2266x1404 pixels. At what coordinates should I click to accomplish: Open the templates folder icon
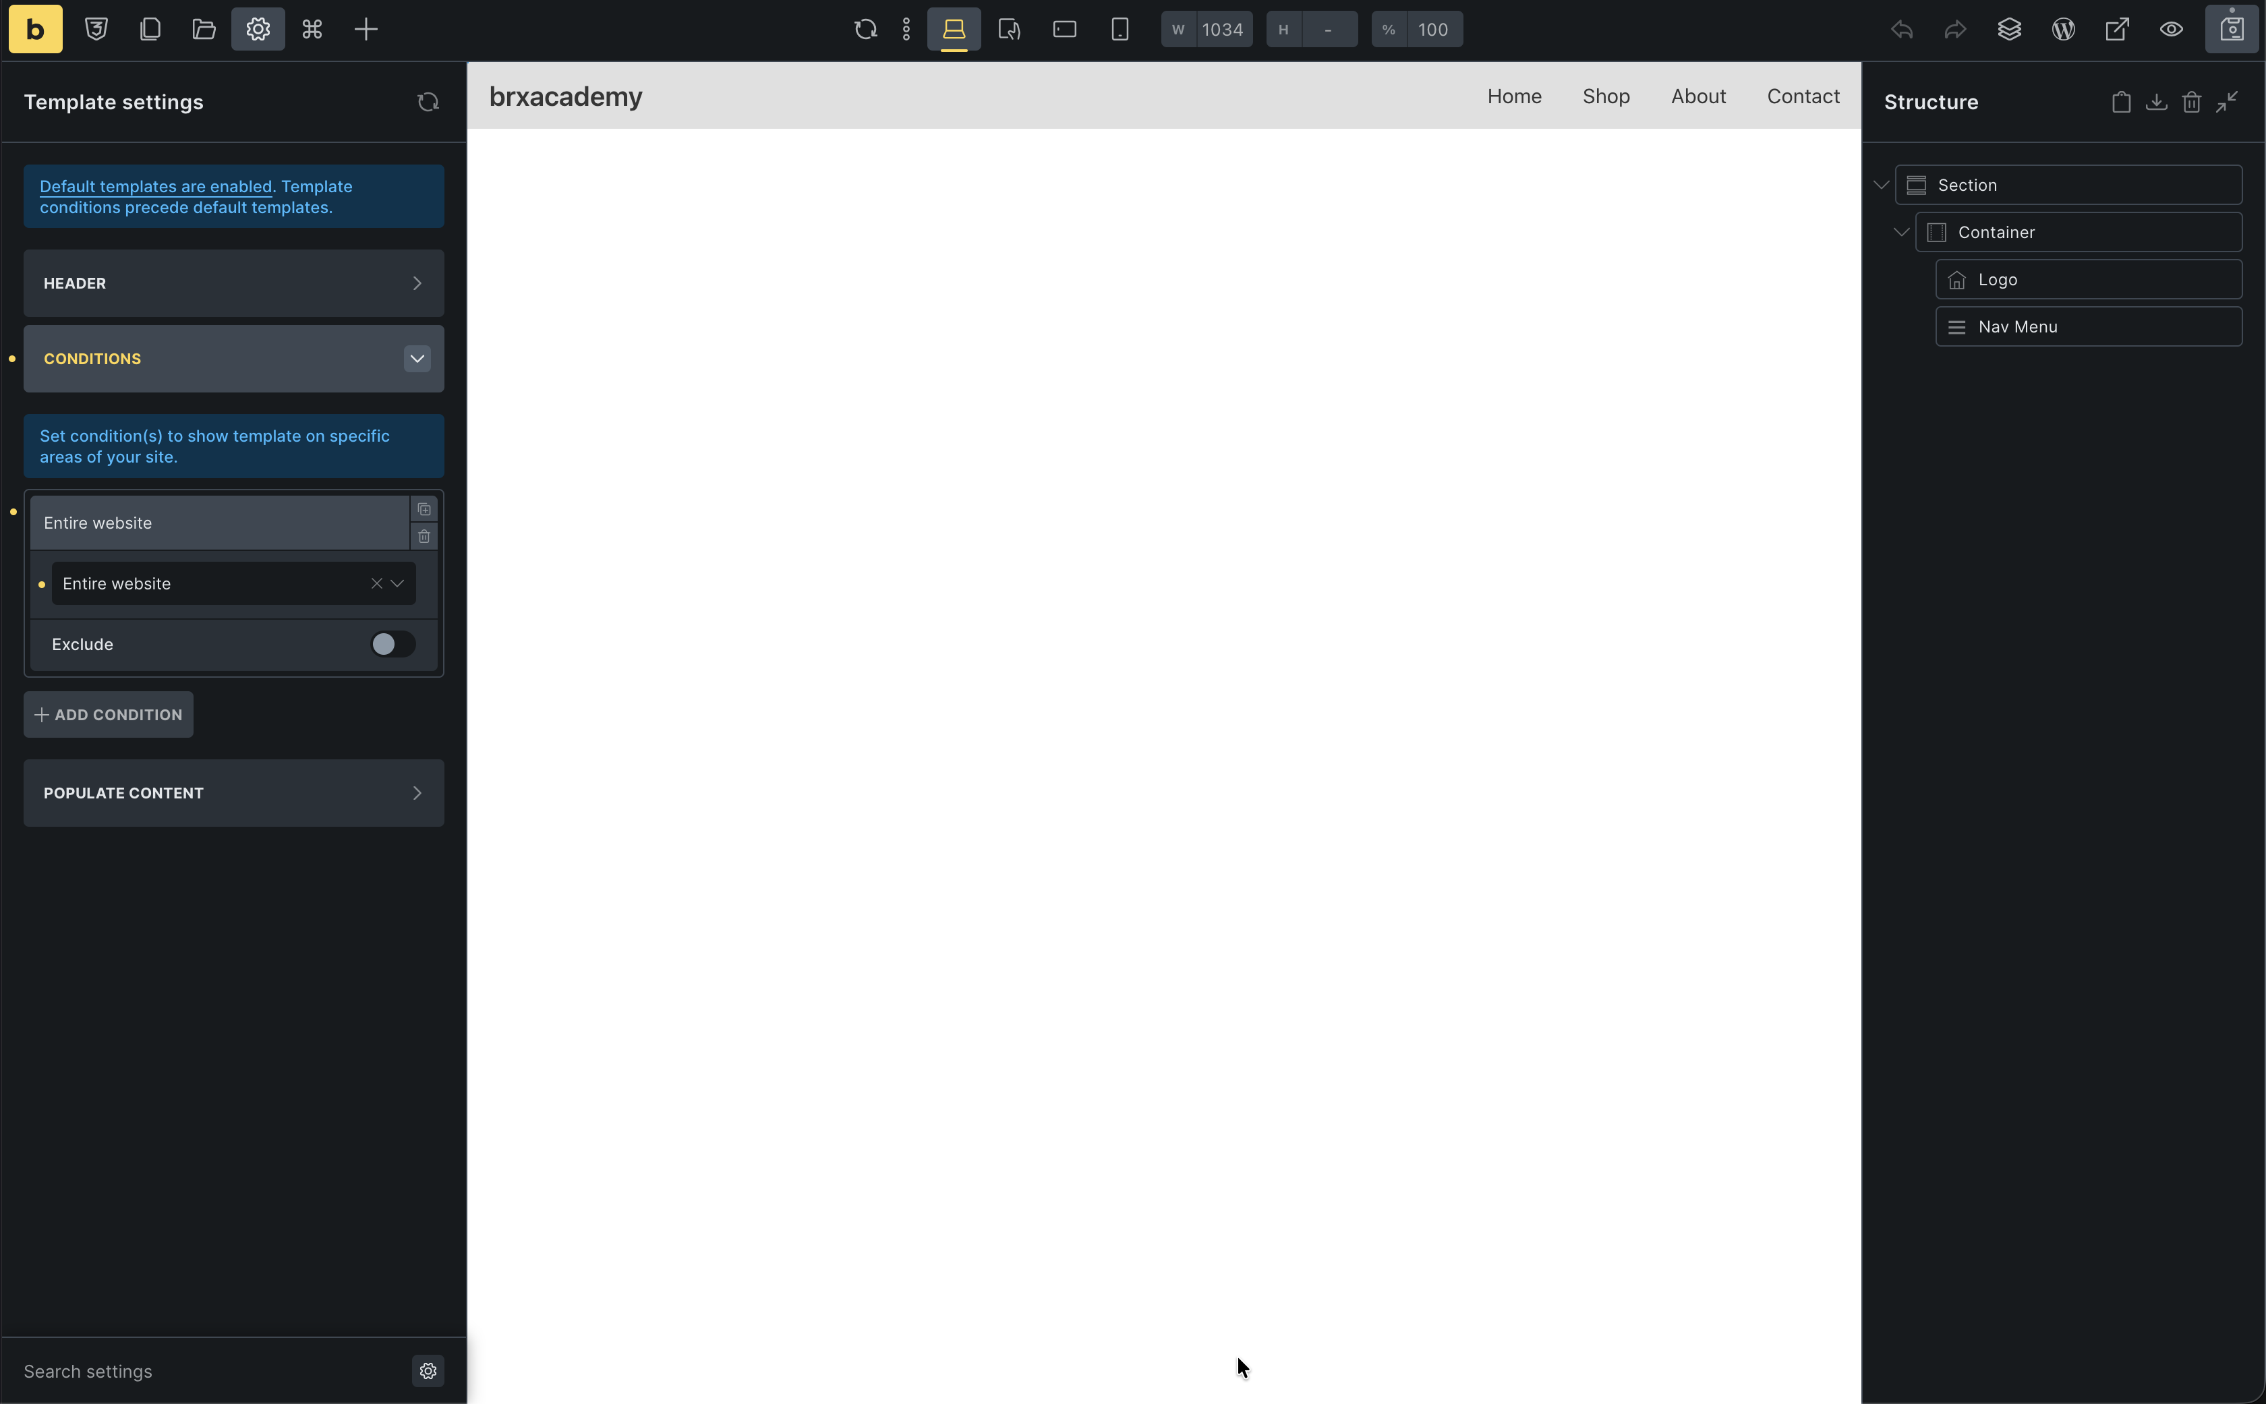coord(204,29)
